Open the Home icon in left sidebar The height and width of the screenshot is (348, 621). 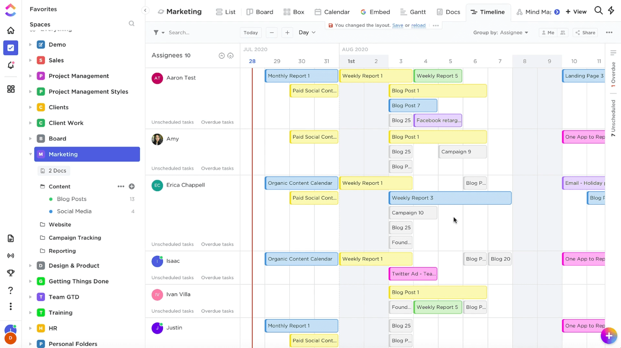pyautogui.click(x=11, y=31)
